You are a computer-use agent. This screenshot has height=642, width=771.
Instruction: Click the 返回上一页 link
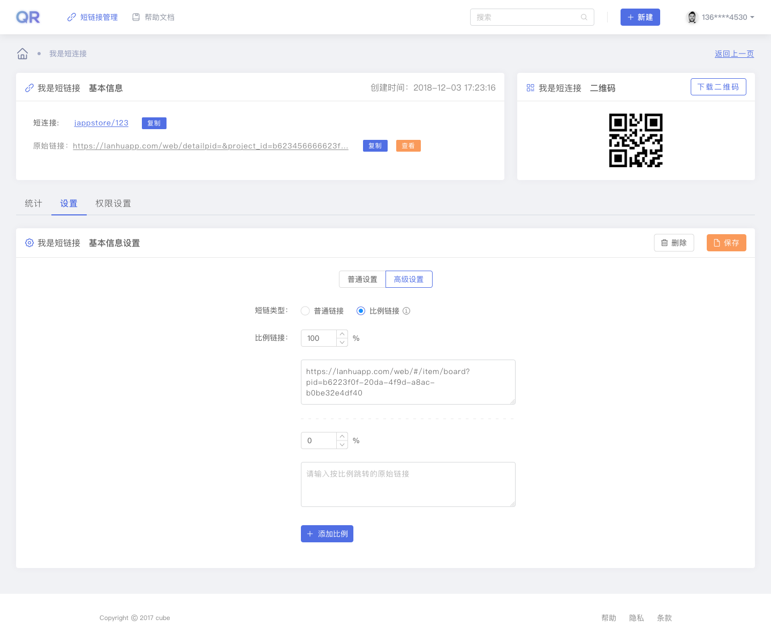tap(734, 54)
